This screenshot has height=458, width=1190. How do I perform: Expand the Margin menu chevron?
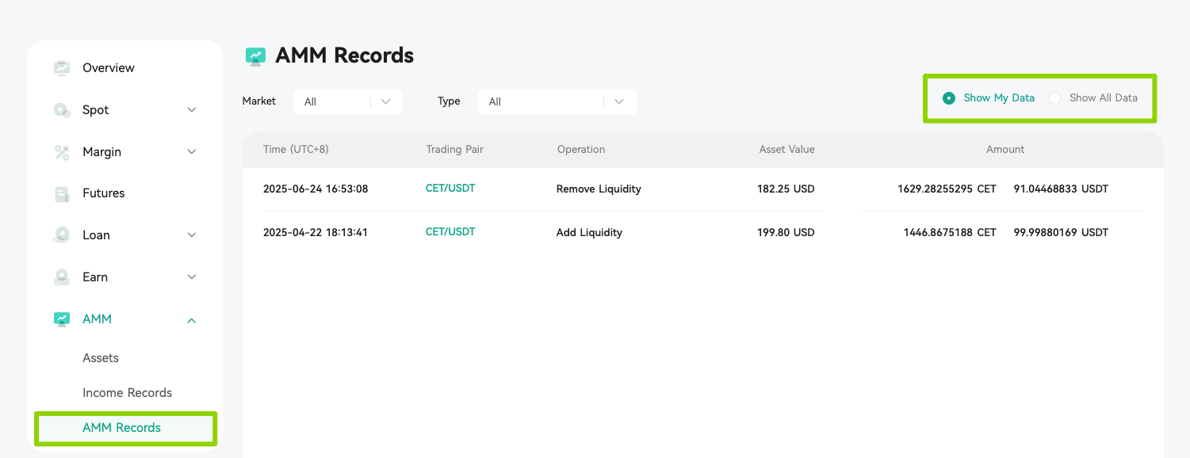(192, 152)
